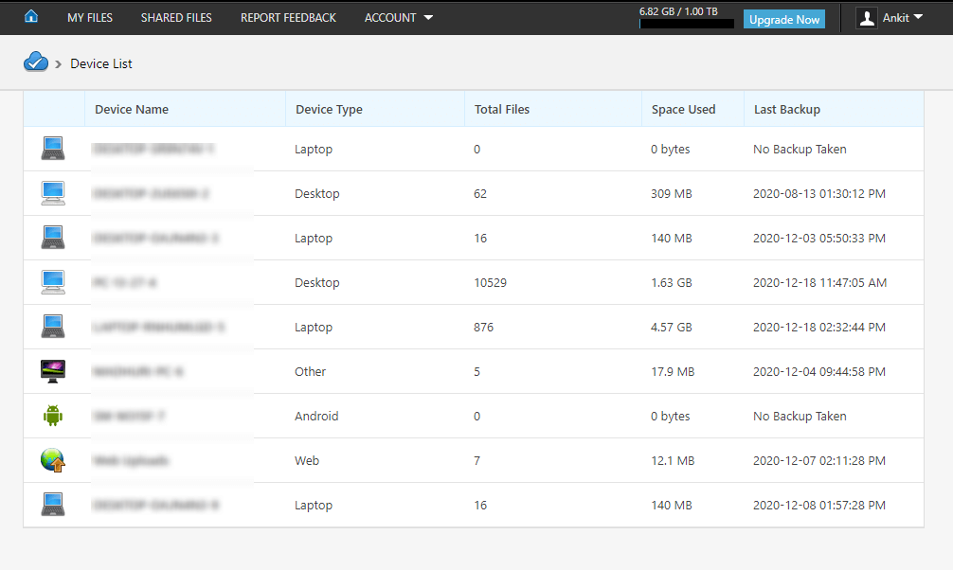Screen dimensions: 953x570
Task: Click the 309 MB space used value
Action: (x=672, y=193)
